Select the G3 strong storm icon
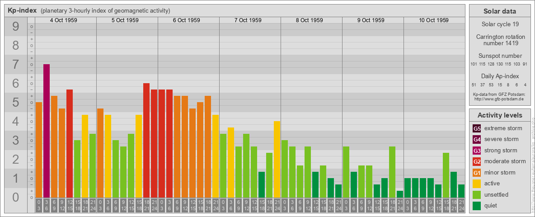535x217 pixels. coord(477,151)
